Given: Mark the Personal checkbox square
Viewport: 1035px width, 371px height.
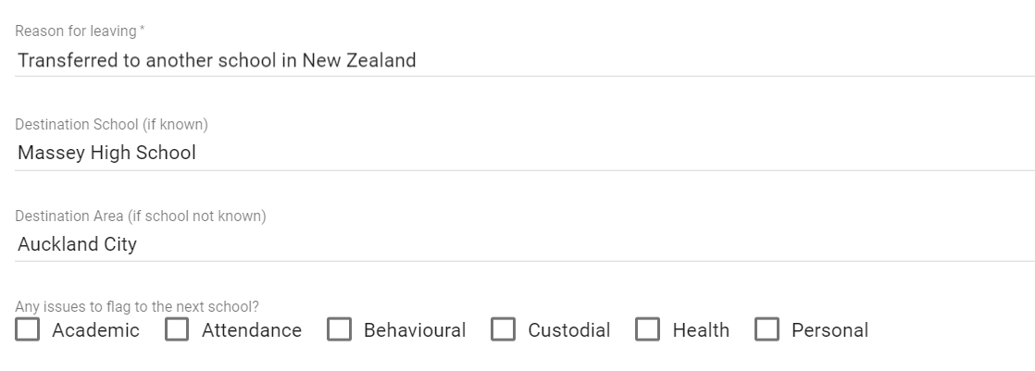Looking at the screenshot, I should coord(767,330).
